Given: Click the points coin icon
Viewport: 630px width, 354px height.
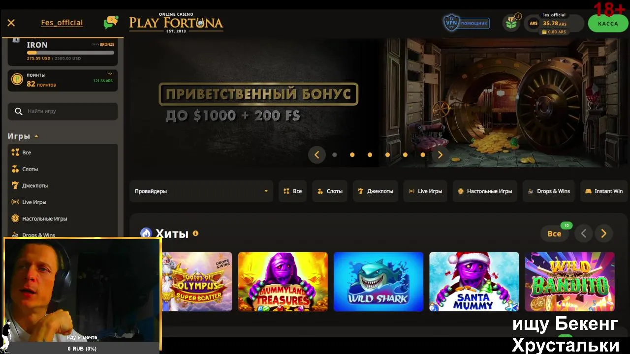Looking at the screenshot, I should click(17, 79).
